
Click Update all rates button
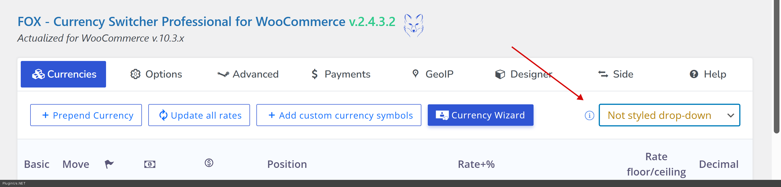tap(199, 115)
